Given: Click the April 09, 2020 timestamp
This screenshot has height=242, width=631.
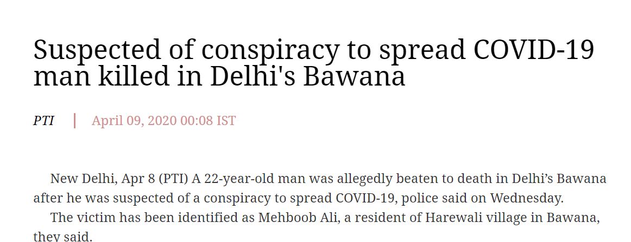Looking at the screenshot, I should coord(163,120).
